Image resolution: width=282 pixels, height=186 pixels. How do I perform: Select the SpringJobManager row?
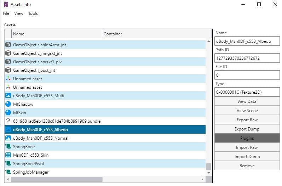pos(105,172)
